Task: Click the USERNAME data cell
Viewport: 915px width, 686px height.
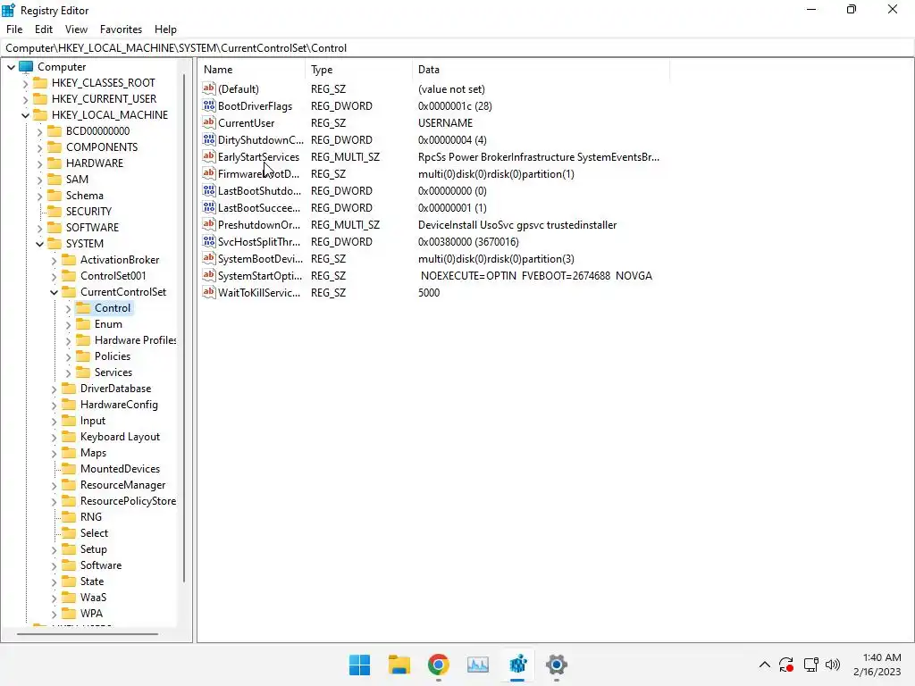Action: 445,123
